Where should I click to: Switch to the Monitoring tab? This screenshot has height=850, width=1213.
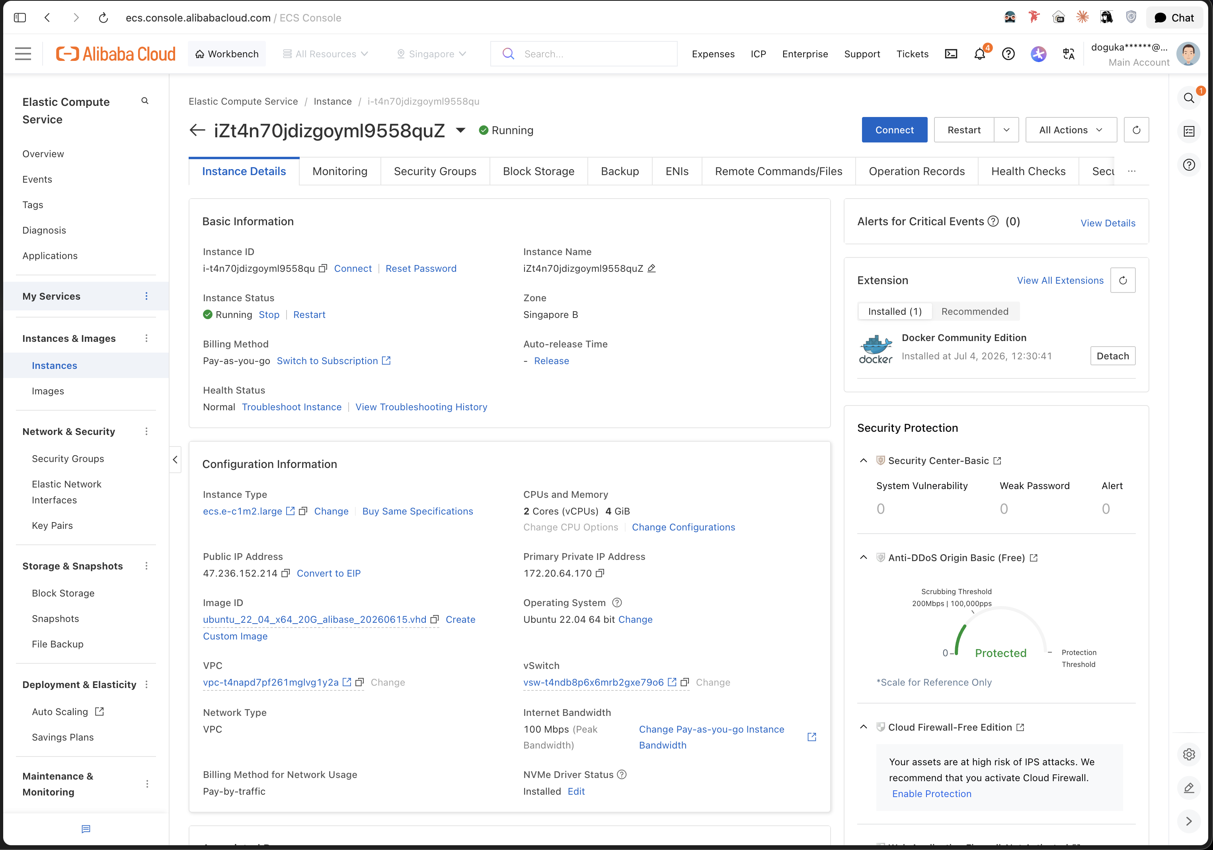(x=340, y=171)
